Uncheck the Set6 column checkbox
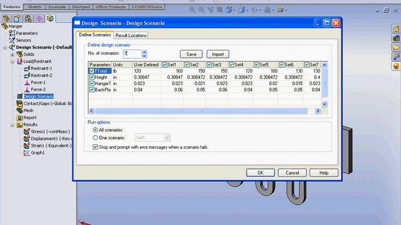 (282, 65)
